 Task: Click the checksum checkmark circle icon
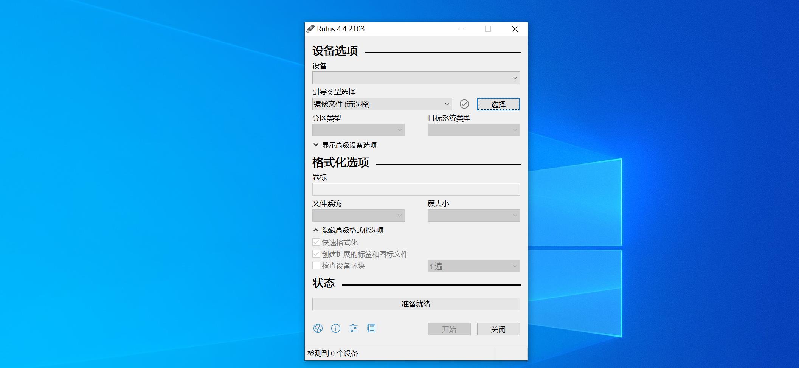click(x=464, y=104)
